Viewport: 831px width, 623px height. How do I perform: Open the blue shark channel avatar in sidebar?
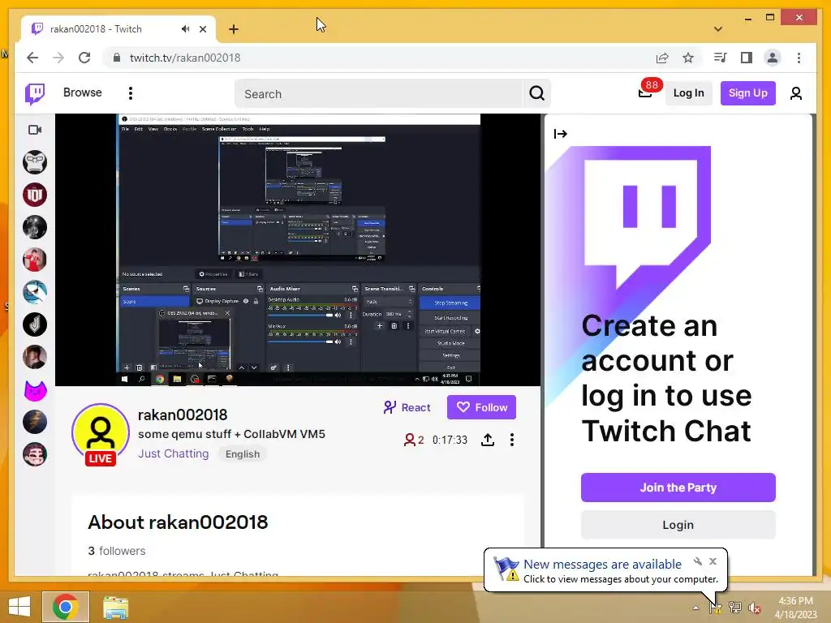point(35,292)
